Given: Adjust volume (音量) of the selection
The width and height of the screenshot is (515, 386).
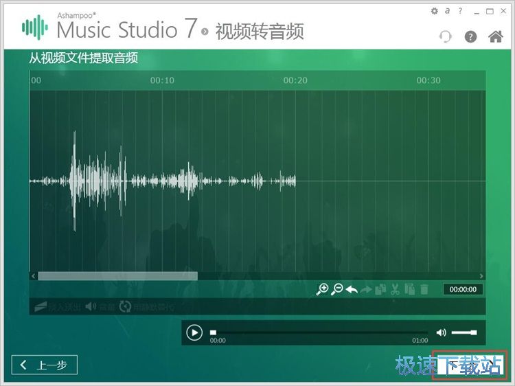Looking at the screenshot, I should tap(100, 307).
